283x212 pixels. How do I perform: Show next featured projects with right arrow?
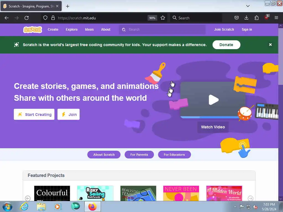(x=250, y=198)
